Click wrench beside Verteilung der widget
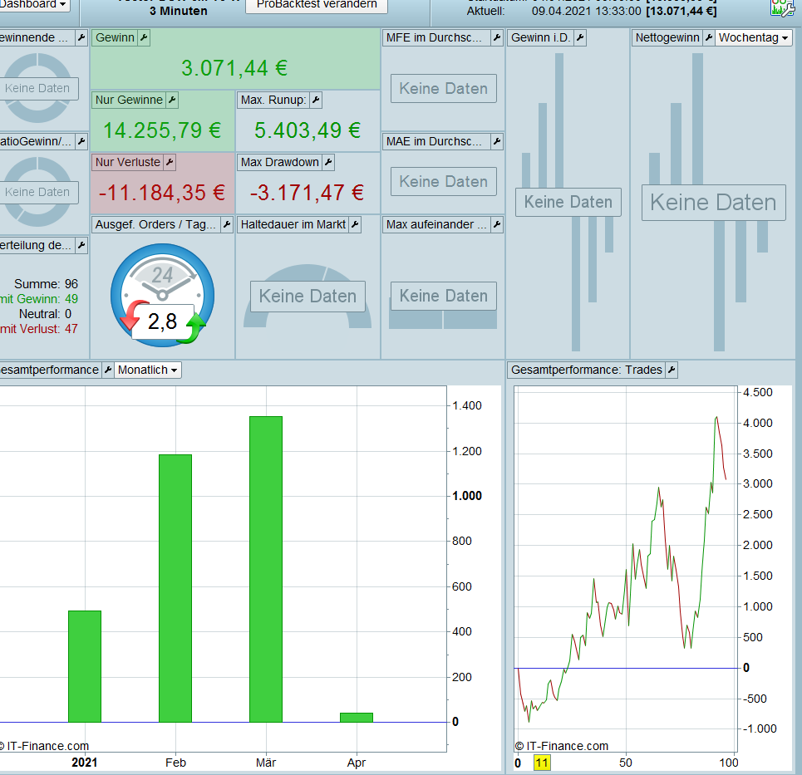 pyautogui.click(x=81, y=245)
